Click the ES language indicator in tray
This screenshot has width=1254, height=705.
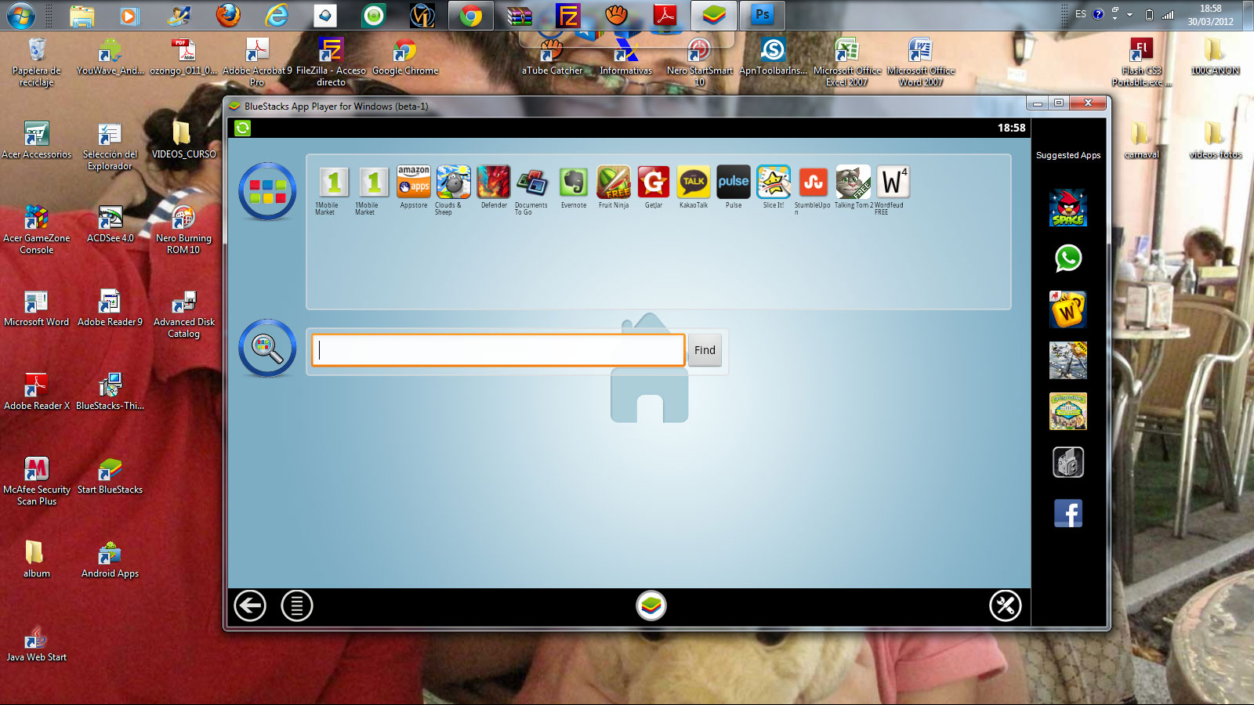[x=1081, y=14]
